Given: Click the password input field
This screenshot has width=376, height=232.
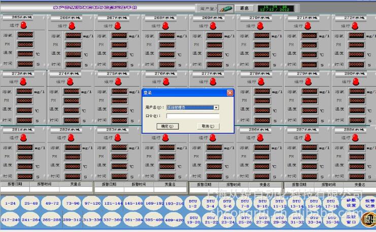Looking at the screenshot, I should (192, 115).
